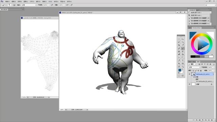The image size is (217, 122).
Task: Select the Type (T) tool
Action: click(183, 60)
